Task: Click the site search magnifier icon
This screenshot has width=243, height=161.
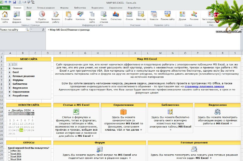Action: pyautogui.click(x=27, y=29)
